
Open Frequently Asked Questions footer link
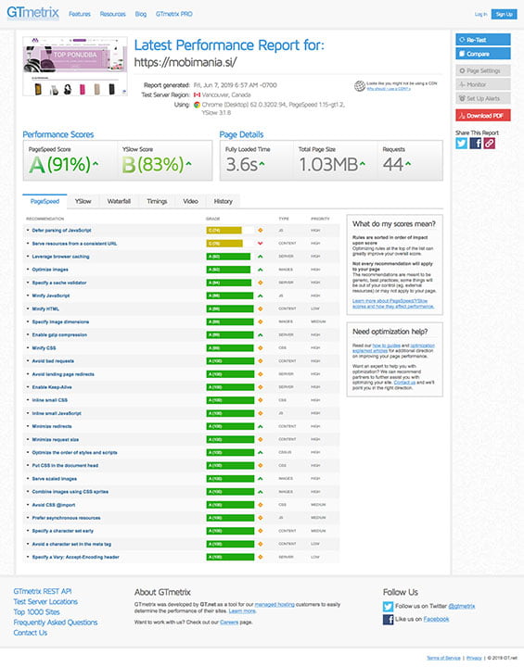pos(56,623)
